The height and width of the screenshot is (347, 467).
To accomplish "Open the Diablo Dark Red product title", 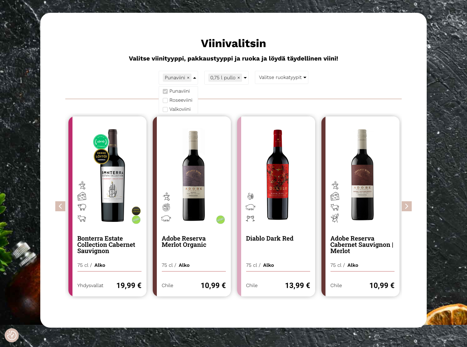I will [x=270, y=238].
